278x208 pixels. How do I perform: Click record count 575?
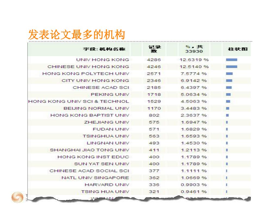tap(154, 122)
